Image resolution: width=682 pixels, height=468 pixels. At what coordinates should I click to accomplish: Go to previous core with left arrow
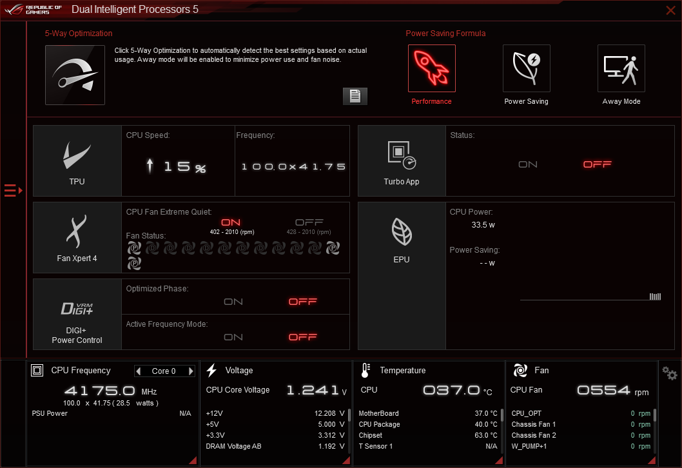pos(139,371)
